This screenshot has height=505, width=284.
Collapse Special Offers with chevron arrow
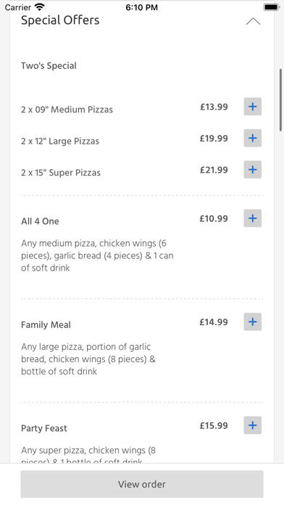pos(253,21)
